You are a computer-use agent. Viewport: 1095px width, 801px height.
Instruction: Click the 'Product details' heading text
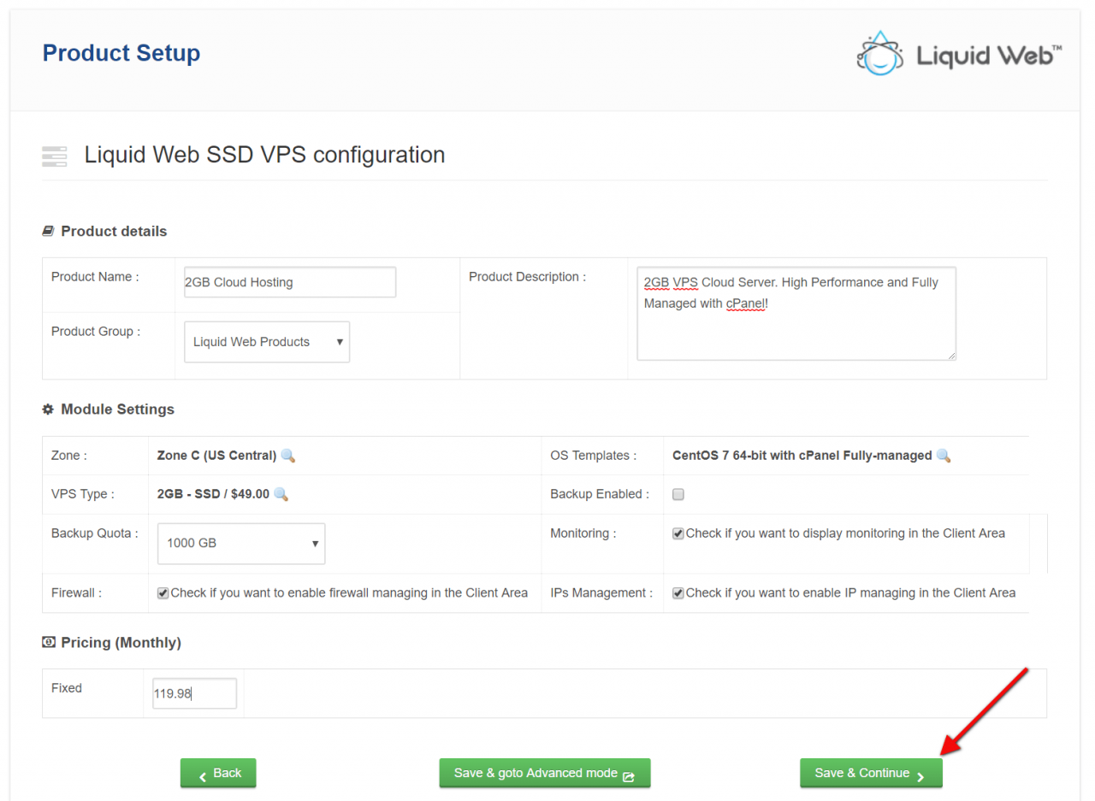114,231
